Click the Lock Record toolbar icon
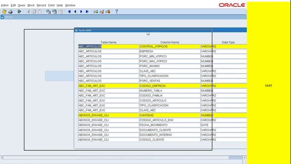Screen dimensions: 291x164 108,12
